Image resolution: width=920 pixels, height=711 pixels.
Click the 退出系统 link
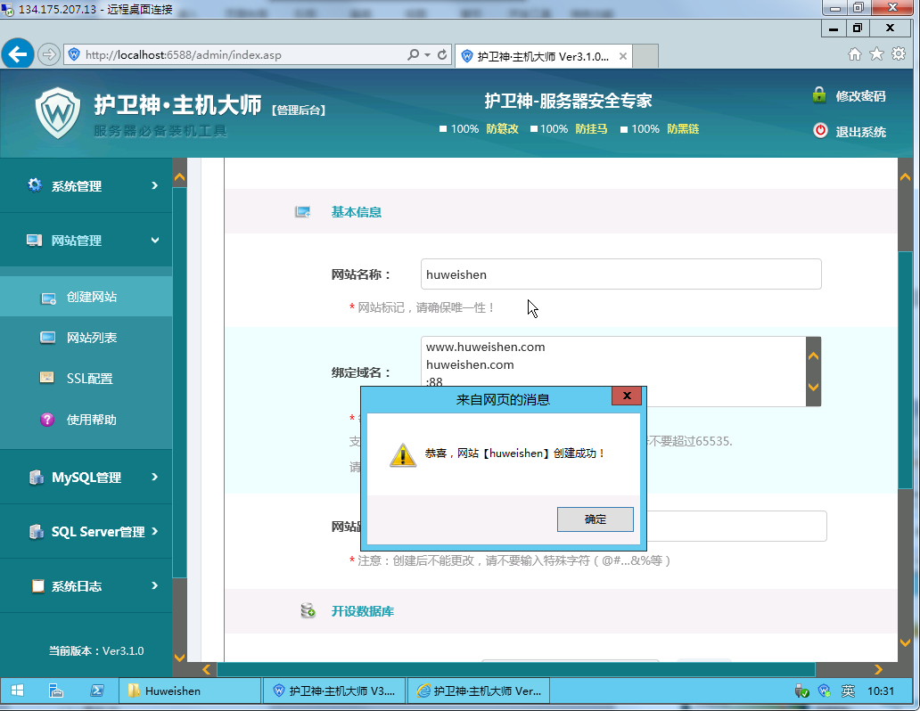[861, 131]
